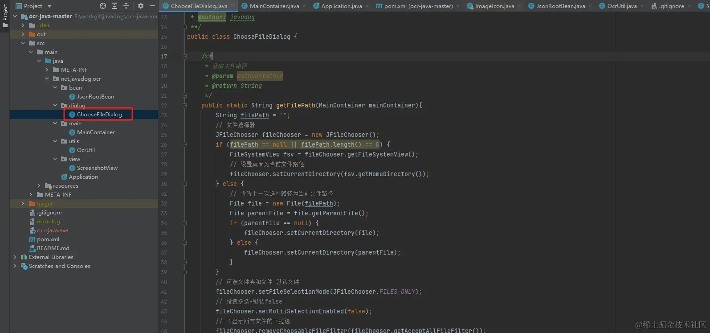The width and height of the screenshot is (710, 333).
Task: Collapse the net.javadog.ocr package
Action: point(47,79)
